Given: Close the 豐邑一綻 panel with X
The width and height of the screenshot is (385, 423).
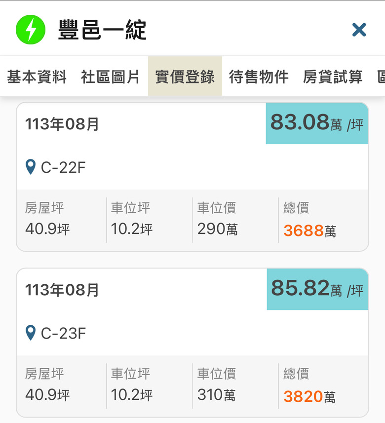Looking at the screenshot, I should click(x=359, y=30).
